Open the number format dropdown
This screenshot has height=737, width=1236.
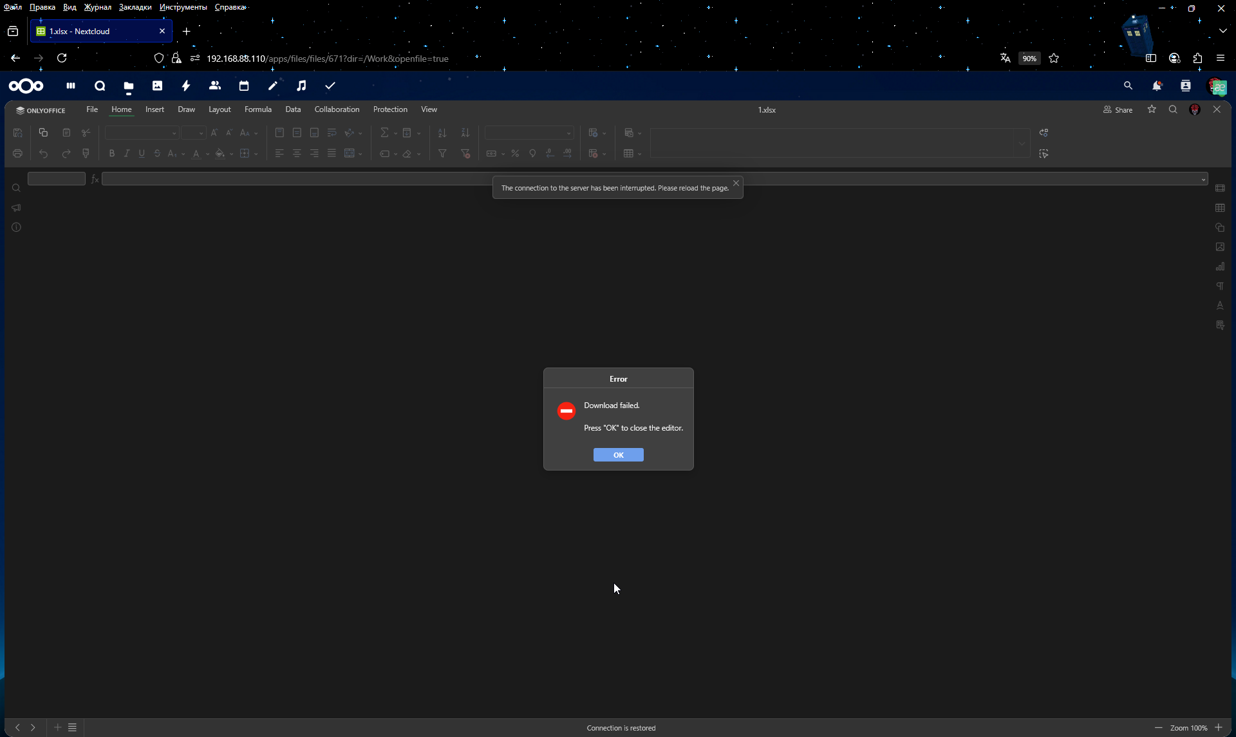point(568,133)
